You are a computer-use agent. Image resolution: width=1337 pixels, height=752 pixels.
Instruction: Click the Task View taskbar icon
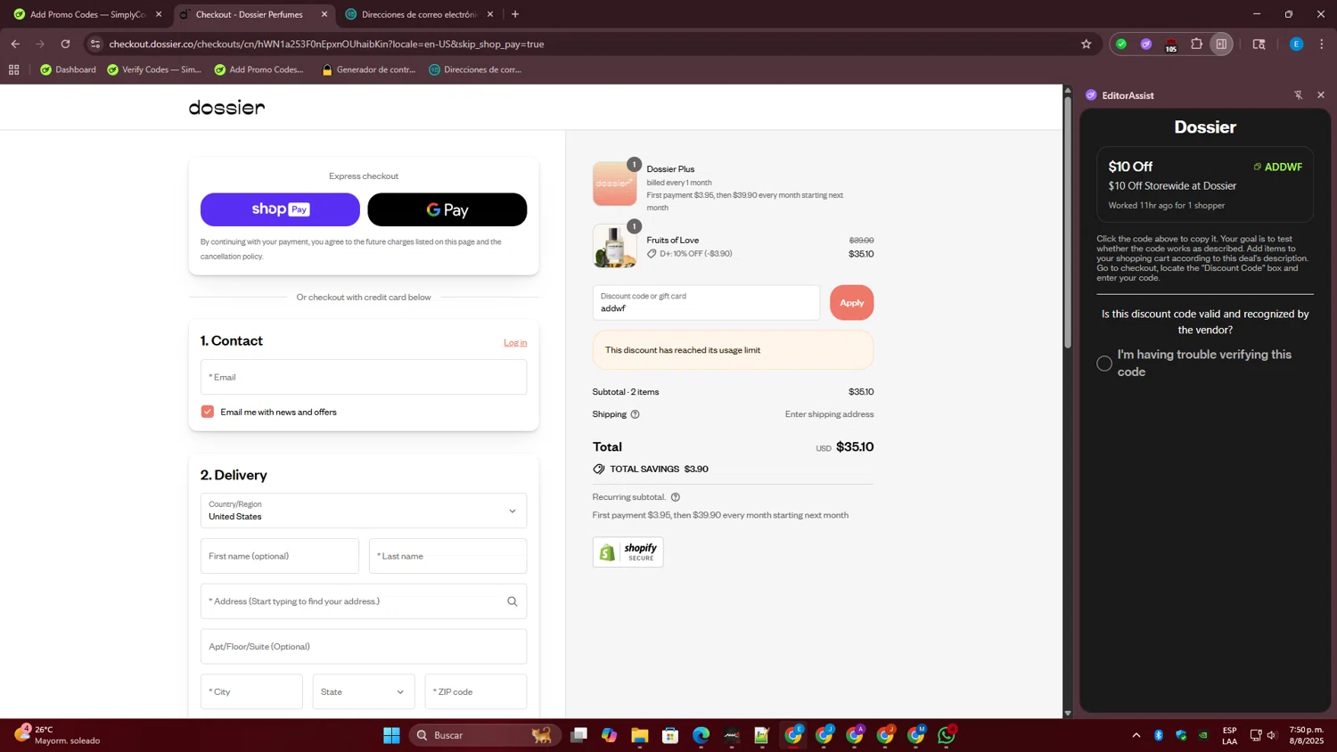click(579, 735)
